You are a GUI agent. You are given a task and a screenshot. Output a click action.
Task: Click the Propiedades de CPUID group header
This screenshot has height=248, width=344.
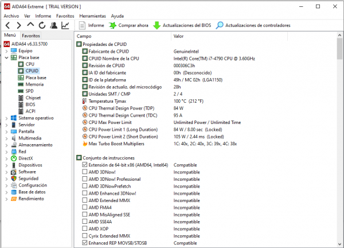[101, 44]
